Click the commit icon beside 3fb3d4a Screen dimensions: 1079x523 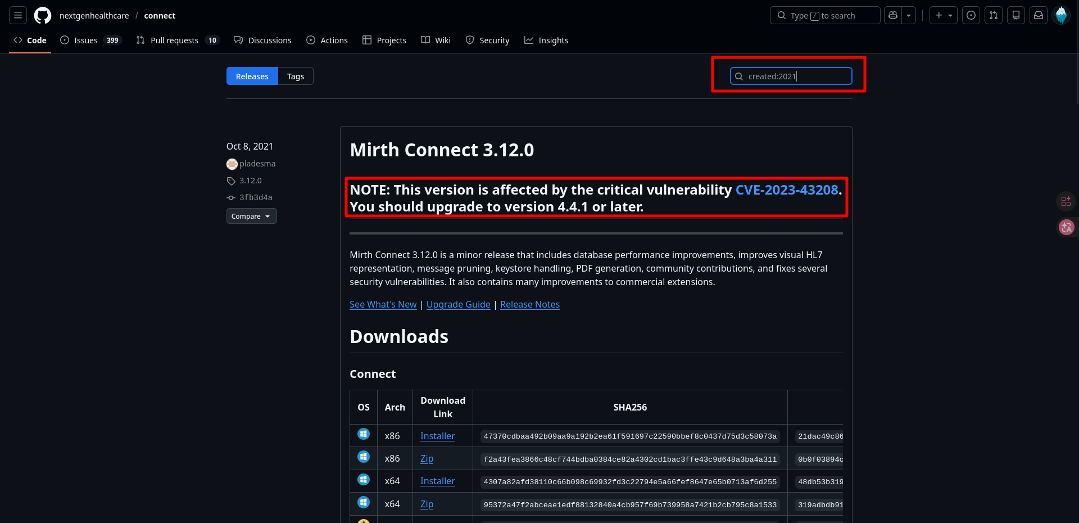[231, 198]
